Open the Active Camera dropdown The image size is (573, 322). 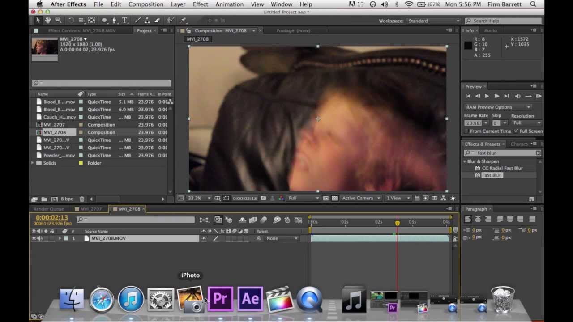pos(361,198)
